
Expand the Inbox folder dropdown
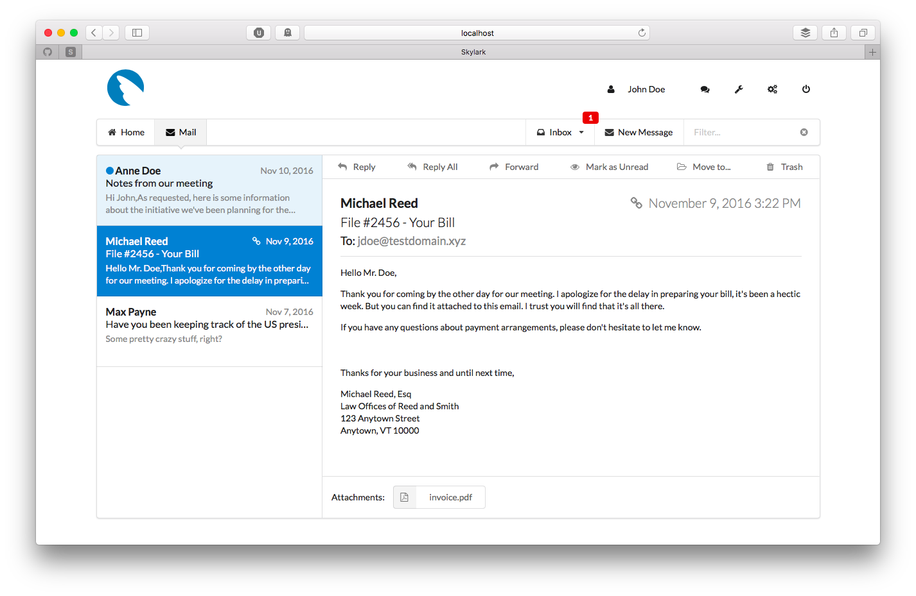pyautogui.click(x=560, y=132)
